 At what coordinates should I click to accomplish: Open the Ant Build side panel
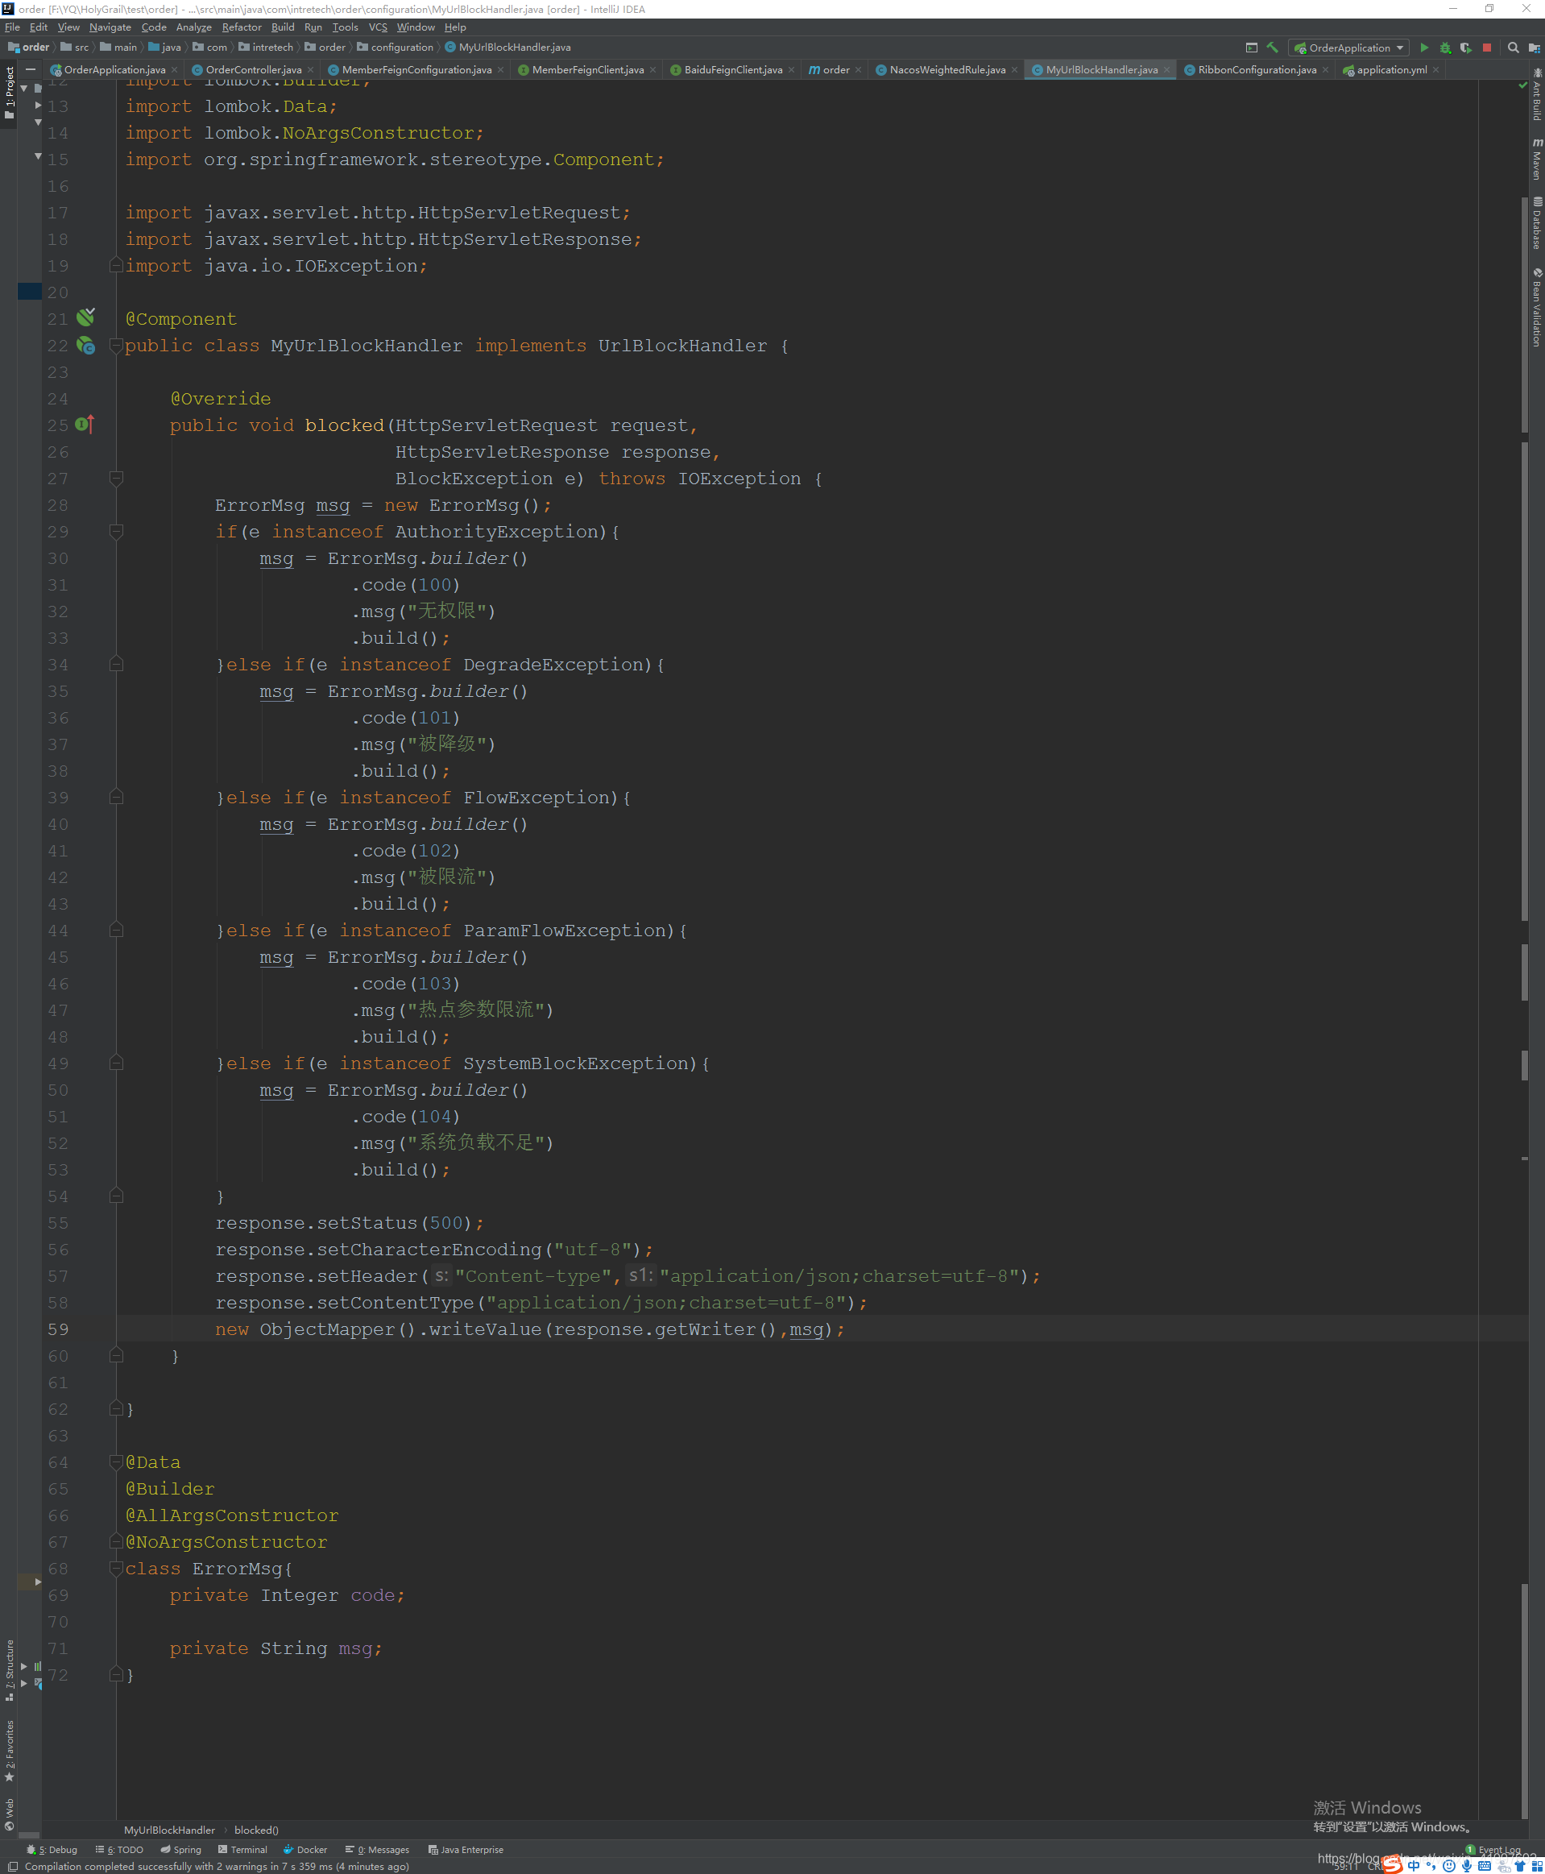coord(1537,93)
